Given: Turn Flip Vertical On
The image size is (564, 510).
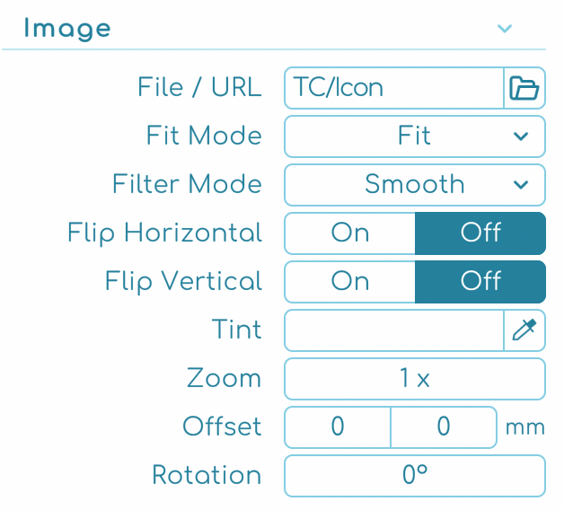Looking at the screenshot, I should 350,282.
